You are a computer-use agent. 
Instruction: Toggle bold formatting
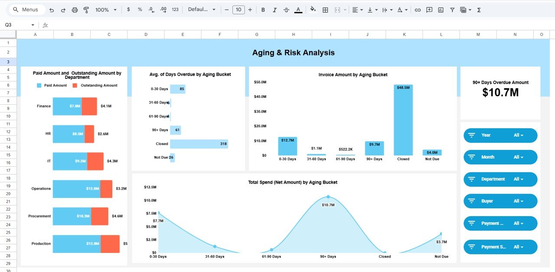click(x=263, y=9)
